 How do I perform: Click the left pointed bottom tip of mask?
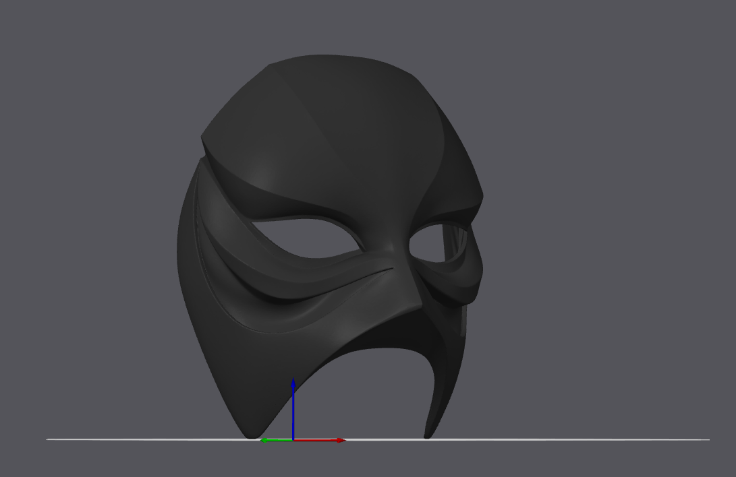[x=252, y=435]
